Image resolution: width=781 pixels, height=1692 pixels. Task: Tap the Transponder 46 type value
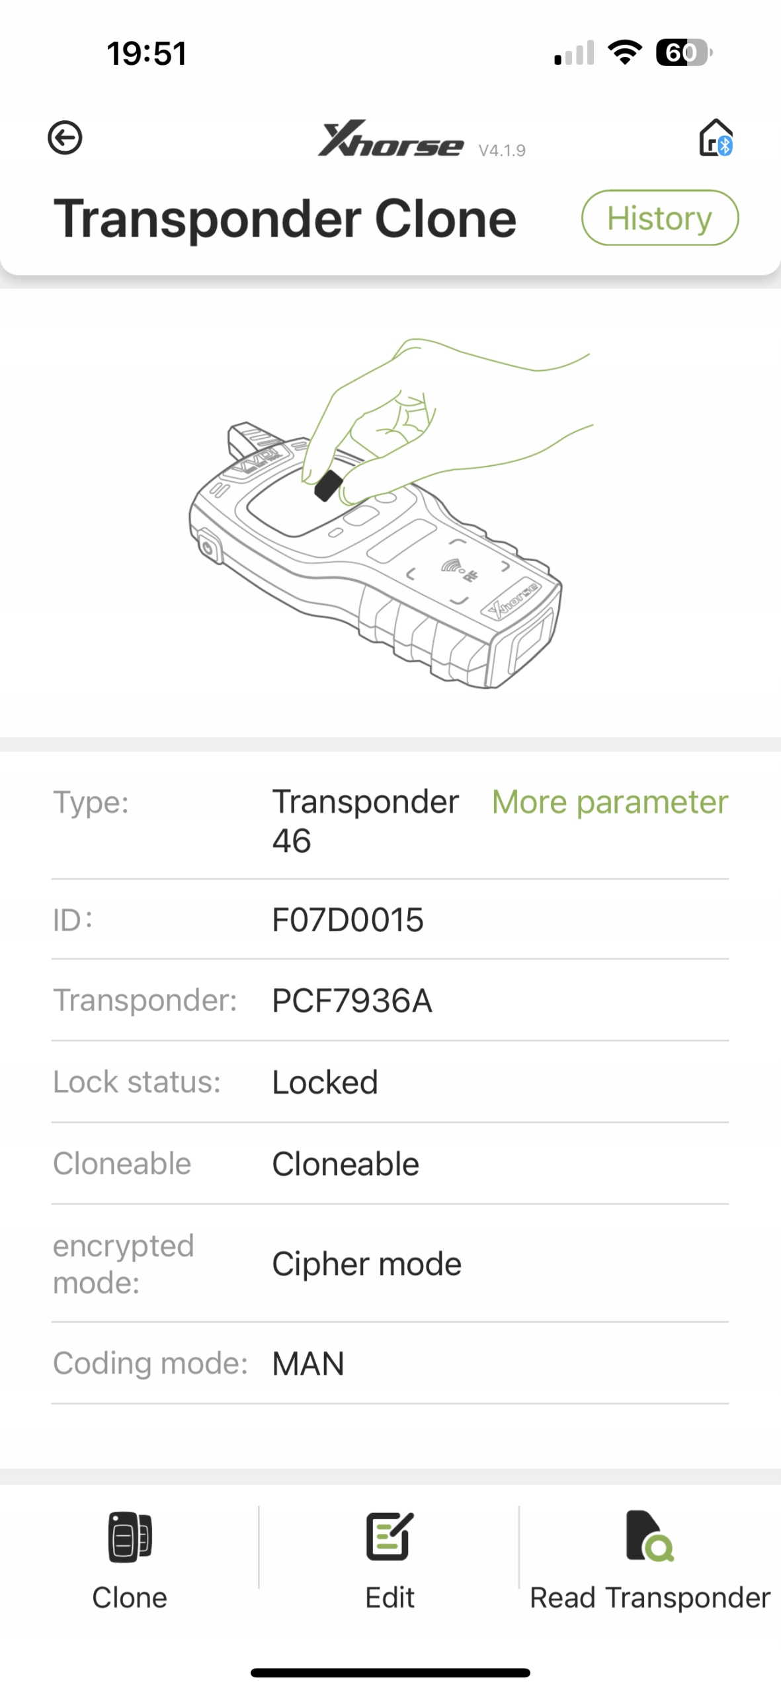(x=364, y=821)
